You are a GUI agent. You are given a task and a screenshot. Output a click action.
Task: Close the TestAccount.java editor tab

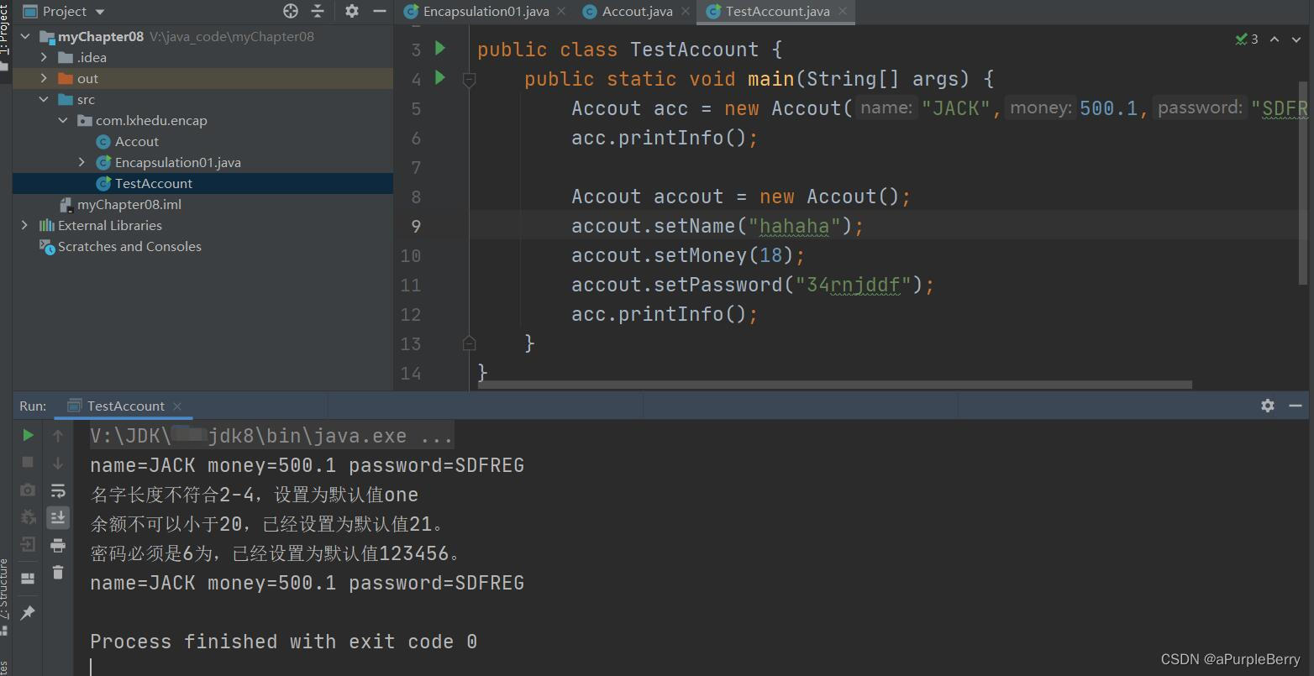(x=843, y=11)
